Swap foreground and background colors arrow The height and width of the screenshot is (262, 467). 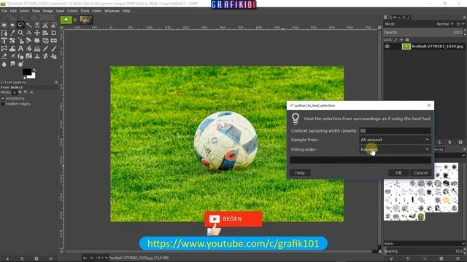coord(34,70)
